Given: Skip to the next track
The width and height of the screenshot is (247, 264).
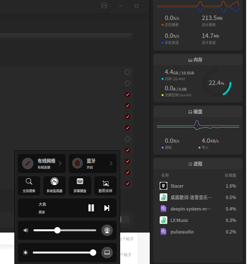Looking at the screenshot, I should pos(107,208).
